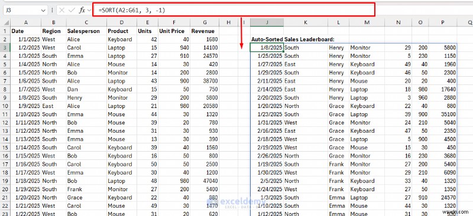473x216 pixels.
Task: Select column D header
Action: pos(122,22)
